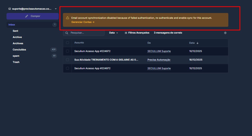This screenshot has width=252, height=136.
Task: Click the Inbox unread count badge
Action: coord(54,25)
